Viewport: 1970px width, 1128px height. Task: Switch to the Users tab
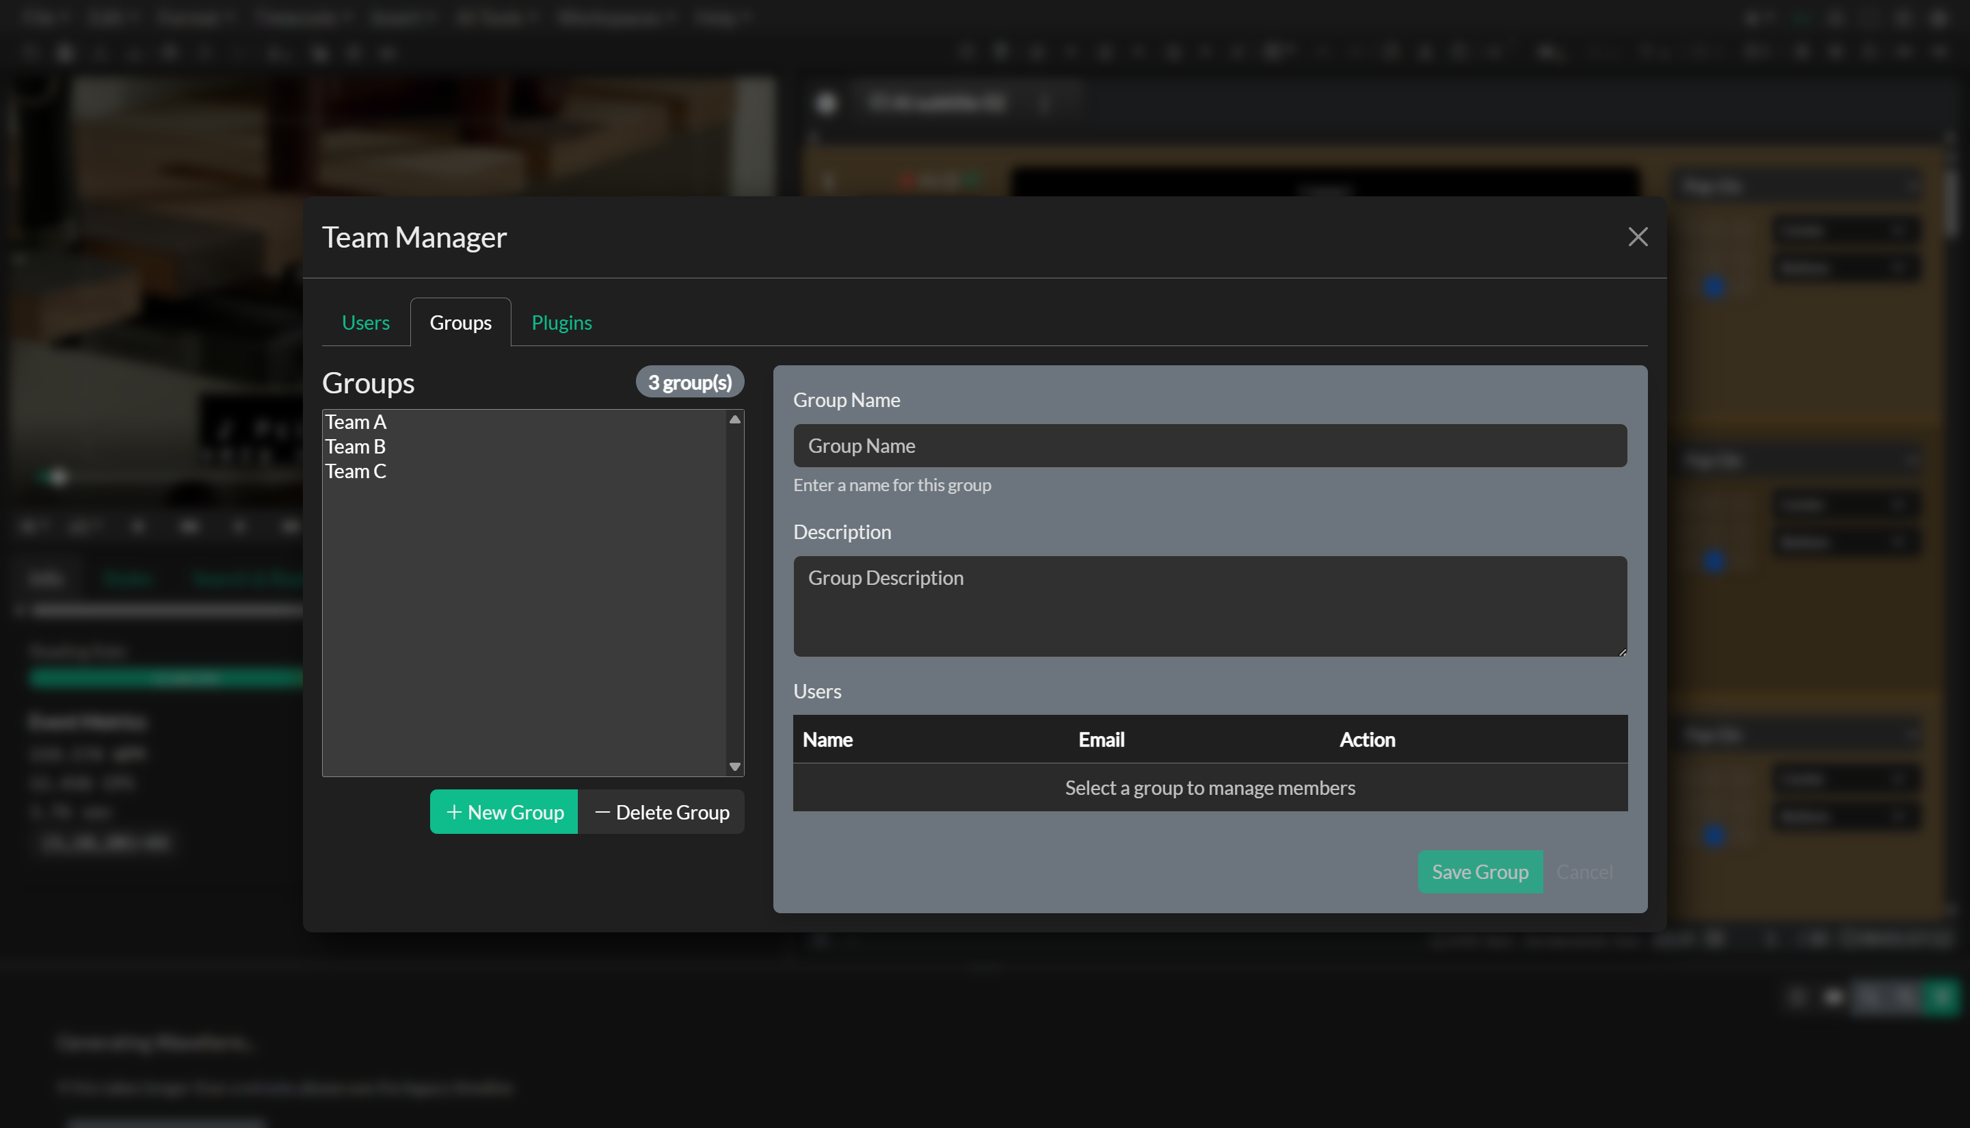(364, 322)
